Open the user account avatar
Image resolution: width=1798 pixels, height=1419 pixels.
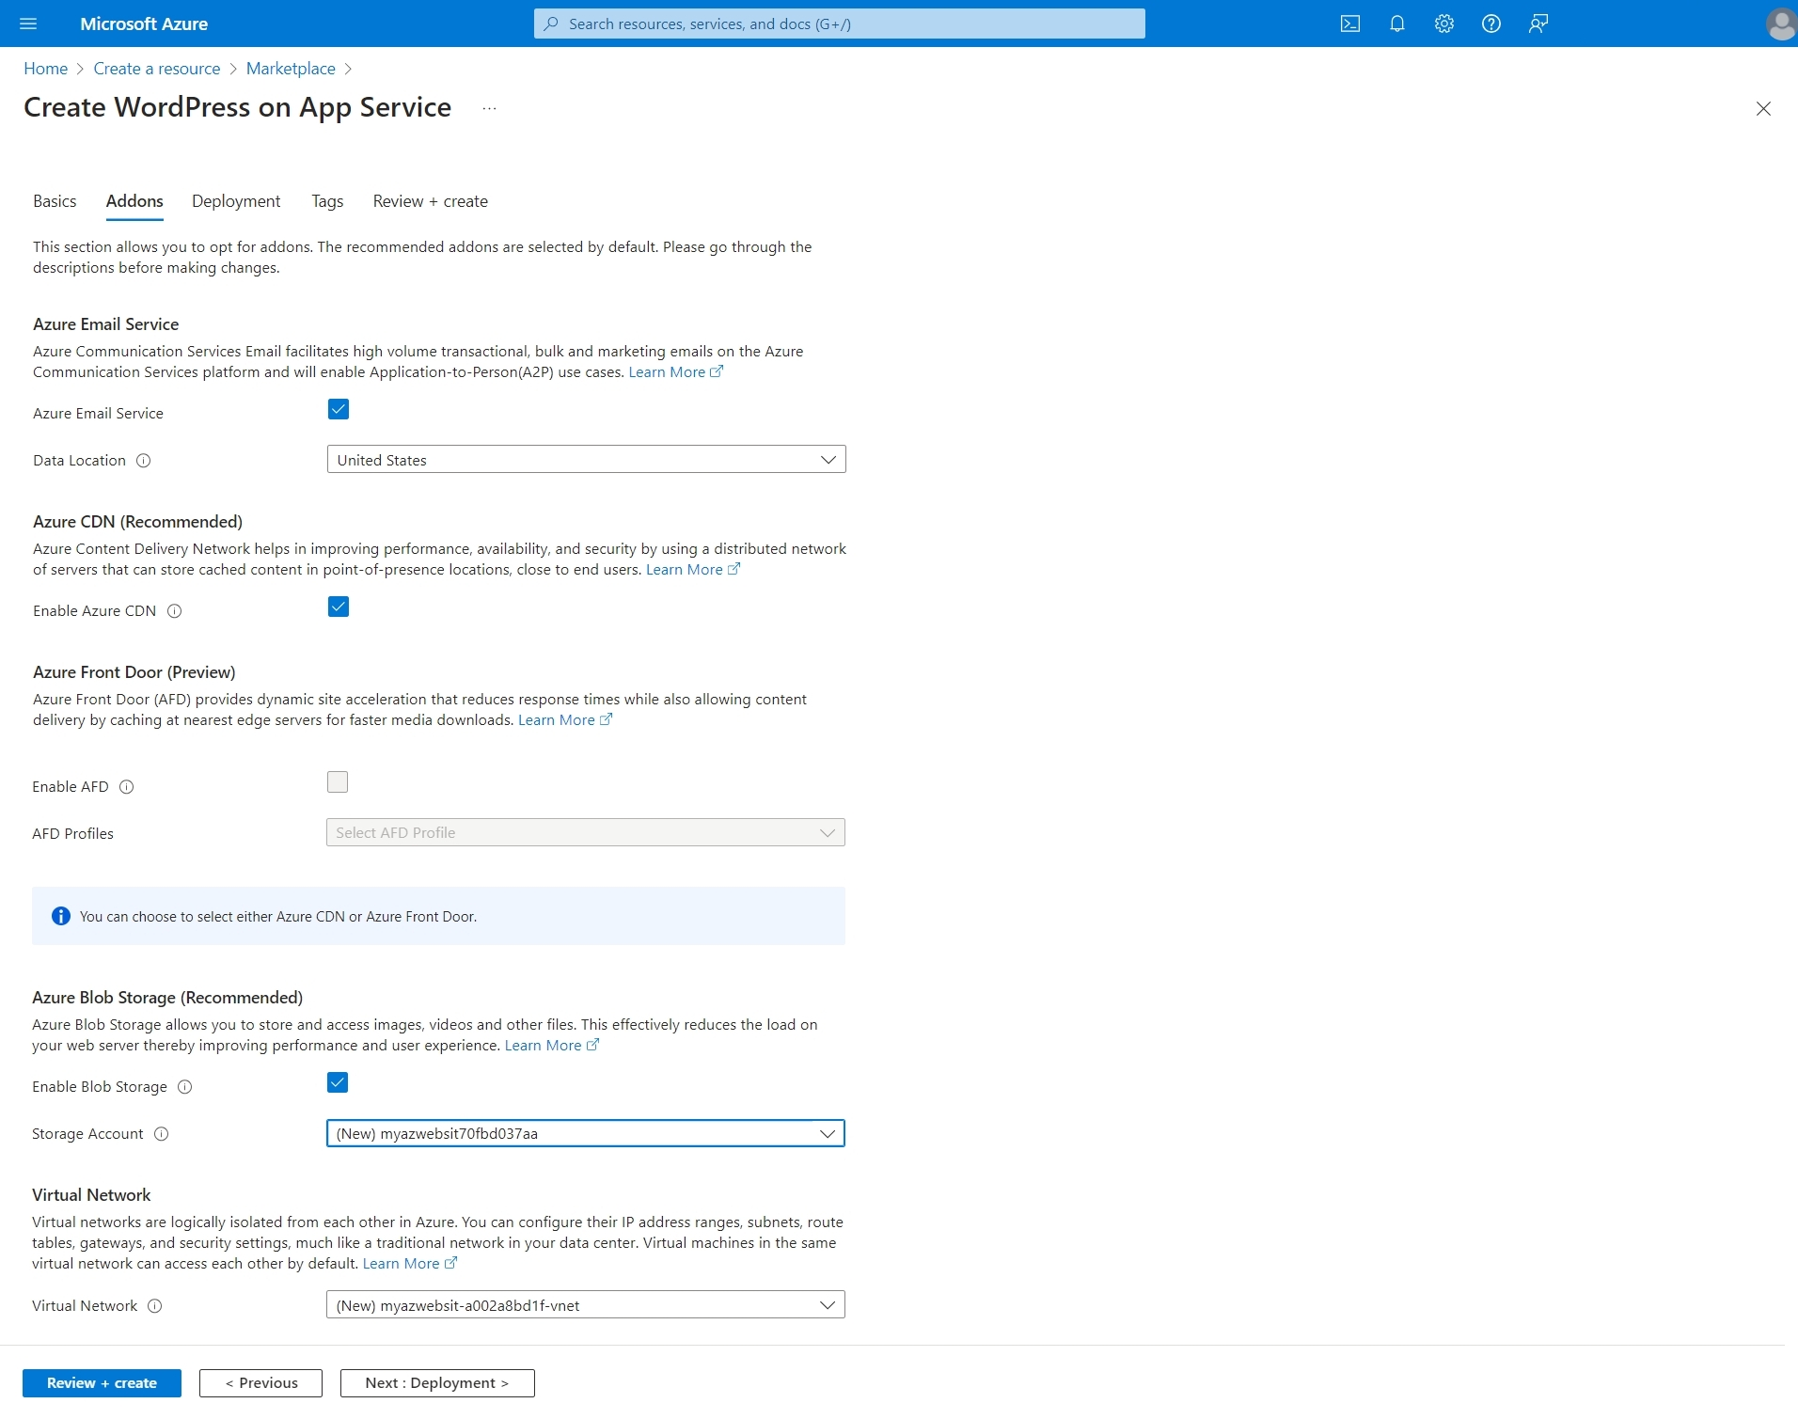click(x=1781, y=24)
